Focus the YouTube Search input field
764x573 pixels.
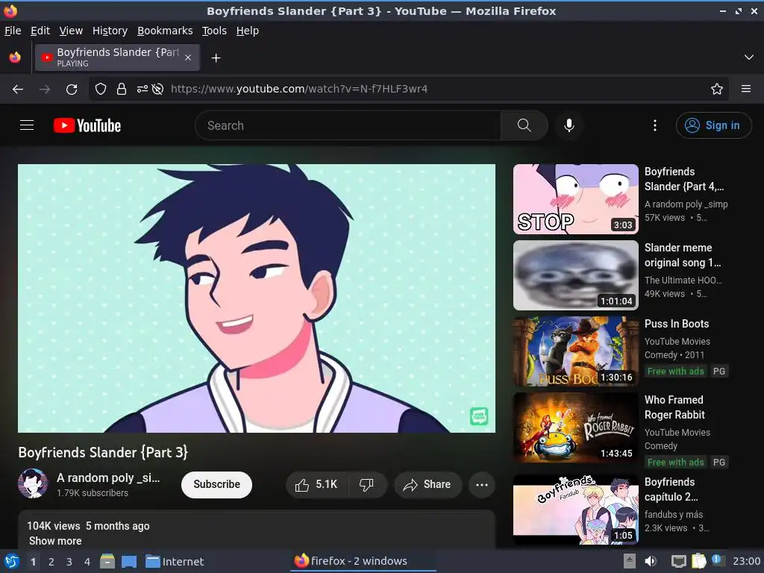[x=348, y=125]
